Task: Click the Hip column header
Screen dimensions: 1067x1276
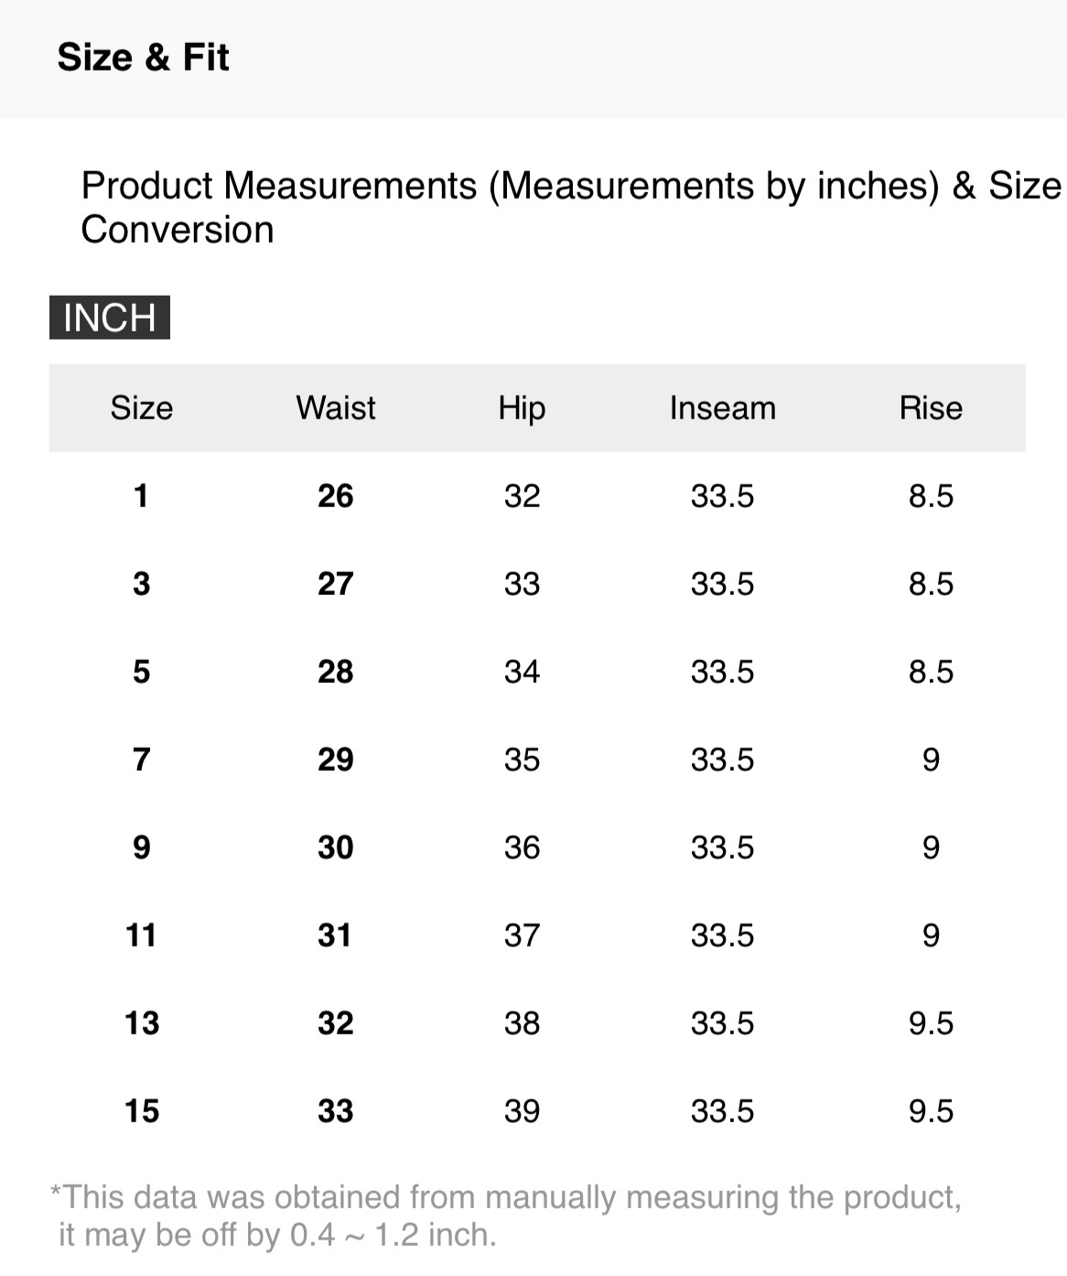Action: pos(522,408)
